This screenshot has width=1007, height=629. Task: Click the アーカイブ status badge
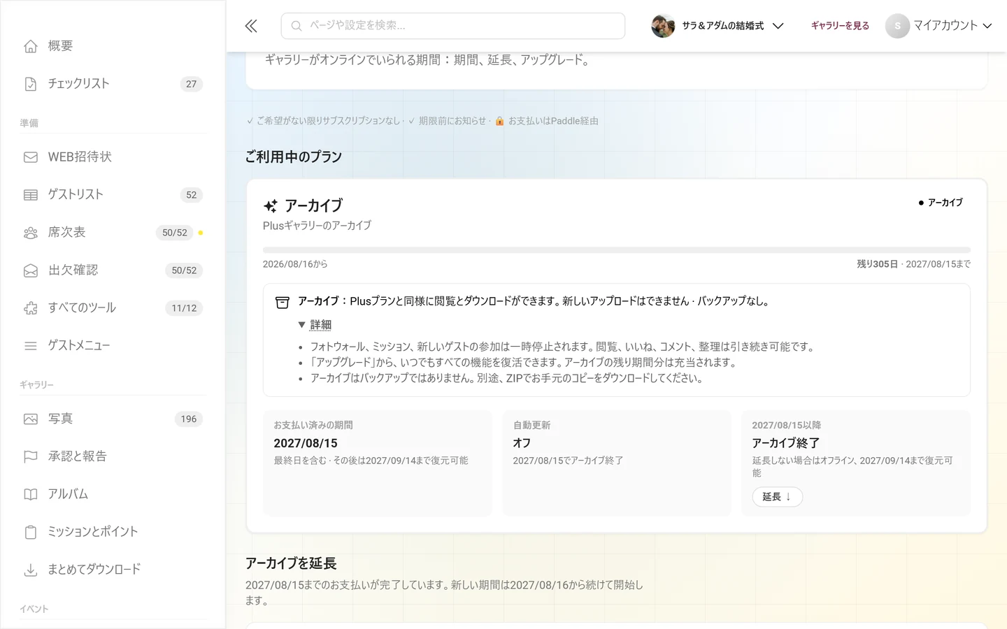click(941, 203)
